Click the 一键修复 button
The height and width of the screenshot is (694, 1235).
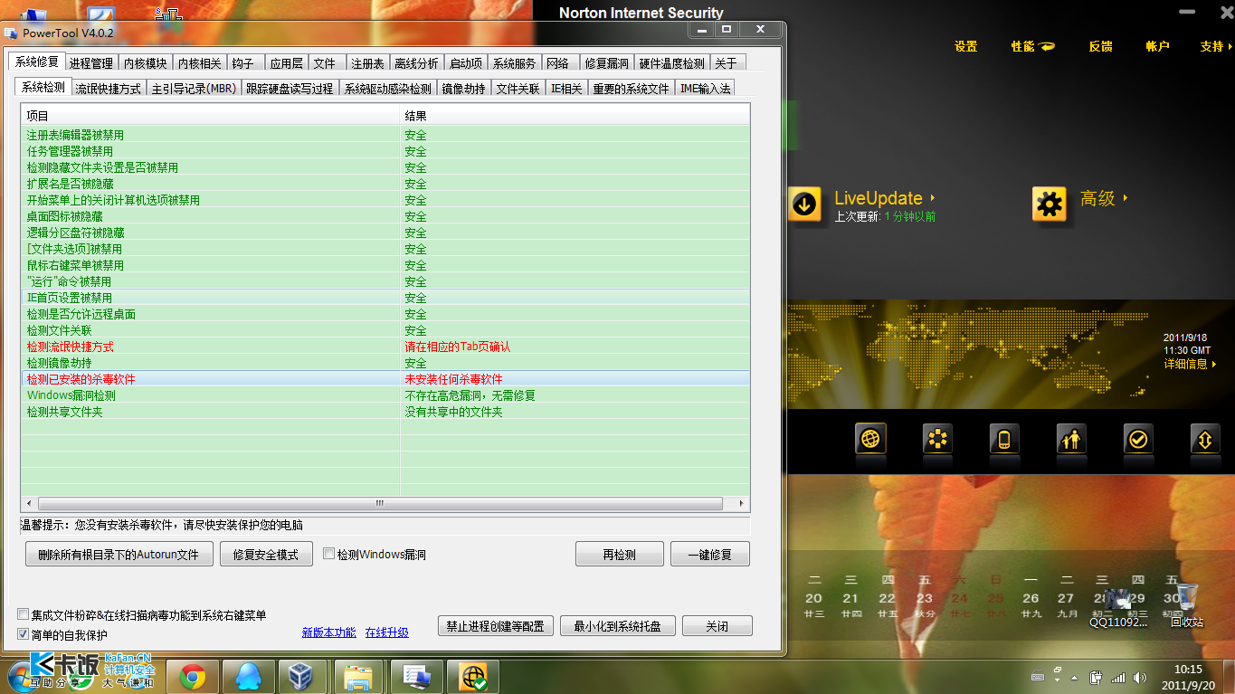click(x=710, y=555)
